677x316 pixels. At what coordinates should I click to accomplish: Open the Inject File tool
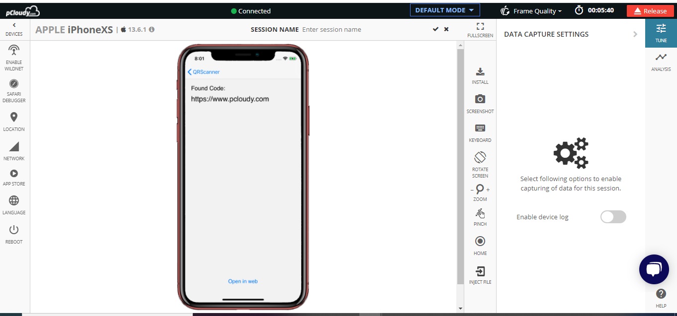(480, 275)
